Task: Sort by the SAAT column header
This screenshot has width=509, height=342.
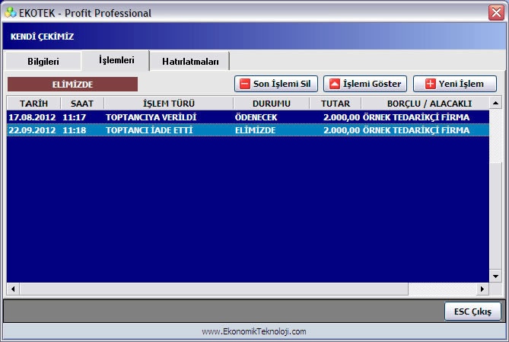Action: (x=82, y=104)
